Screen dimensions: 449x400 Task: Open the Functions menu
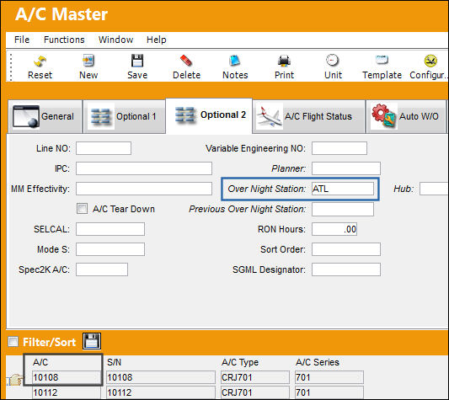click(64, 40)
